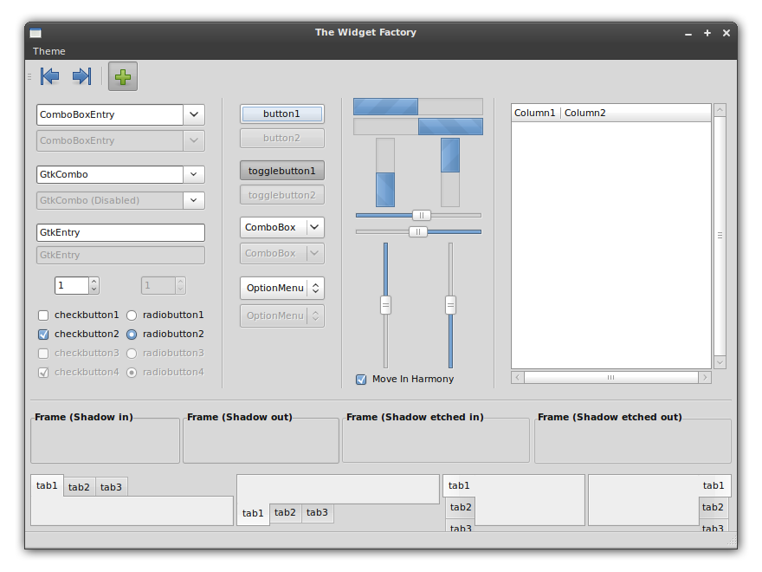Select radiobutton1 option
This screenshot has height=572, width=762.
[x=132, y=315]
